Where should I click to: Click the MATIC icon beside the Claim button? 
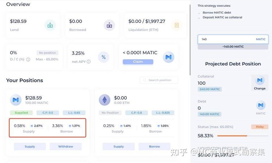pos(169,57)
